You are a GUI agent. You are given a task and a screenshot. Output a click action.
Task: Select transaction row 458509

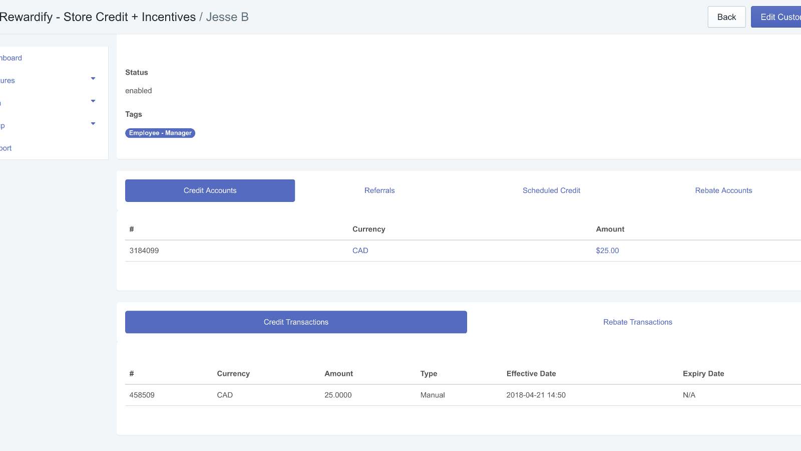point(142,395)
